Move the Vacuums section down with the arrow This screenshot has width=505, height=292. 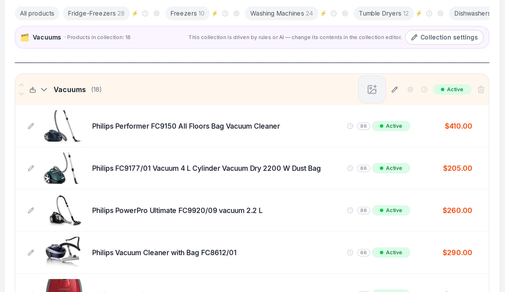[x=21, y=94]
